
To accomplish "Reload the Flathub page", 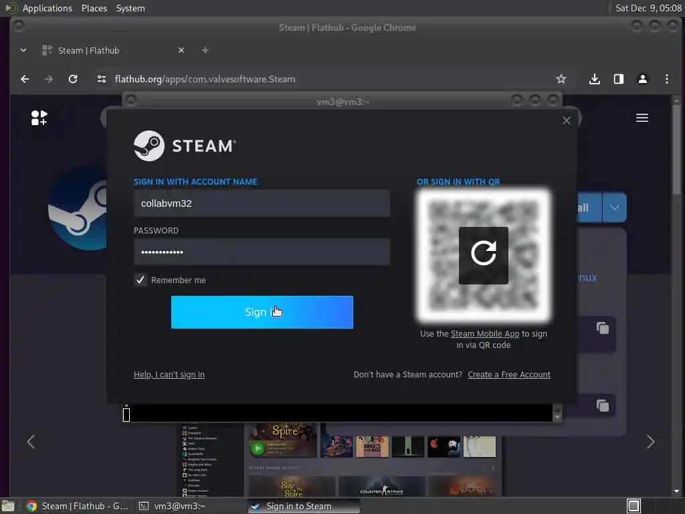I will 73,79.
